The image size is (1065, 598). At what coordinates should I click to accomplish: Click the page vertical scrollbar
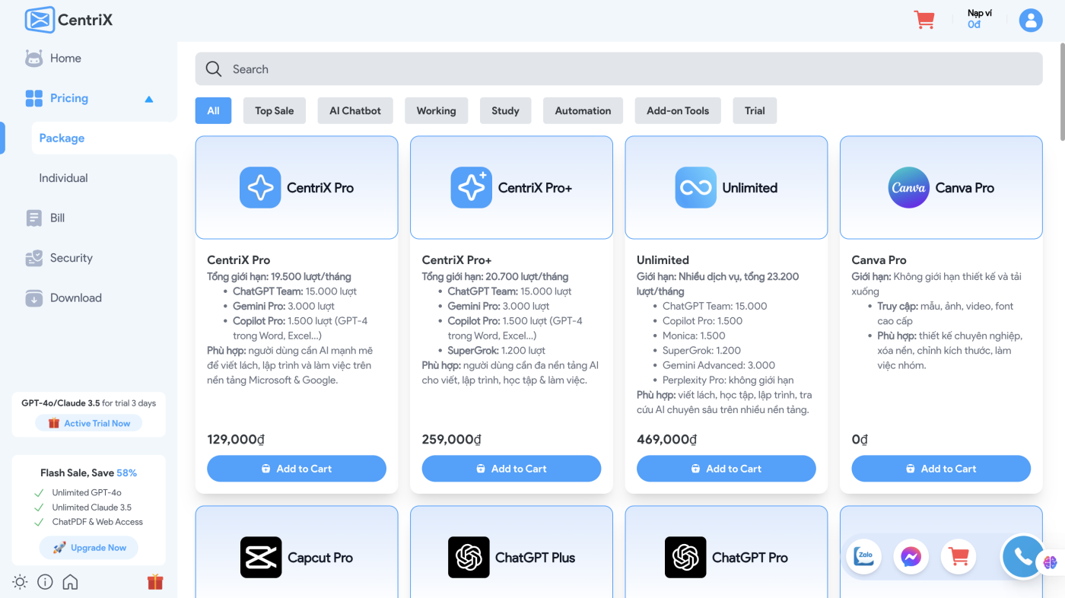point(1061,91)
